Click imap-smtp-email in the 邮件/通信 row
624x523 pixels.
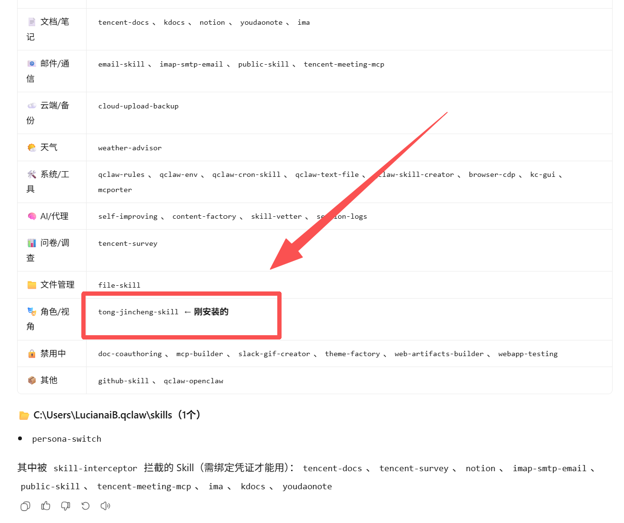pyautogui.click(x=191, y=64)
